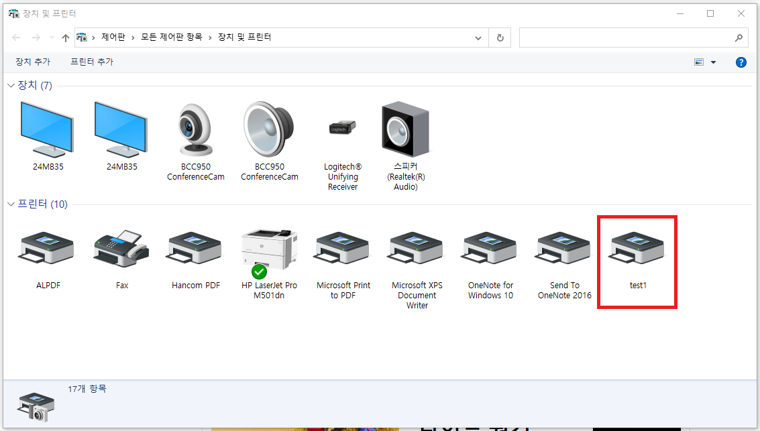The image size is (760, 431).
Task: Open the view options dropdown arrow
Action: point(713,62)
